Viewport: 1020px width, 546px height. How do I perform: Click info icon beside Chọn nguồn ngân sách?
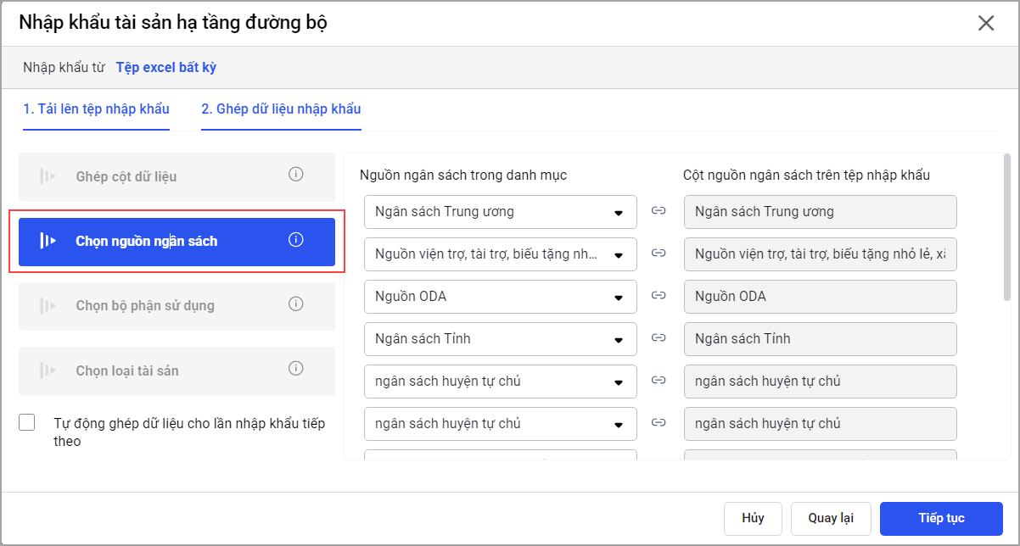pyautogui.click(x=295, y=240)
